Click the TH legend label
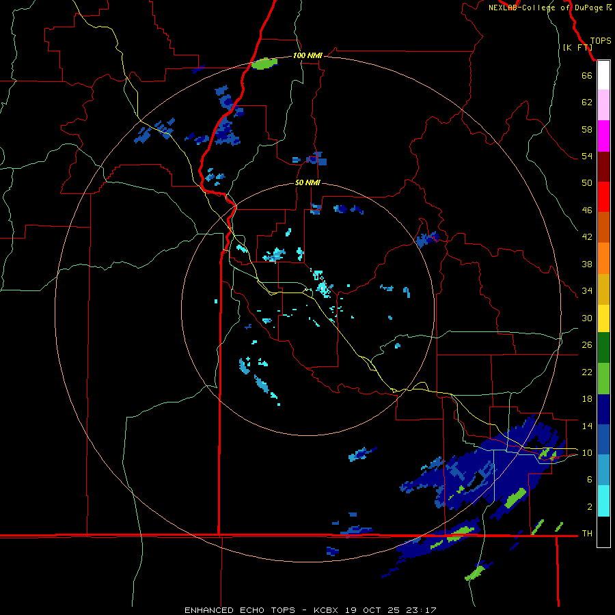The image size is (615, 615). pyautogui.click(x=587, y=534)
